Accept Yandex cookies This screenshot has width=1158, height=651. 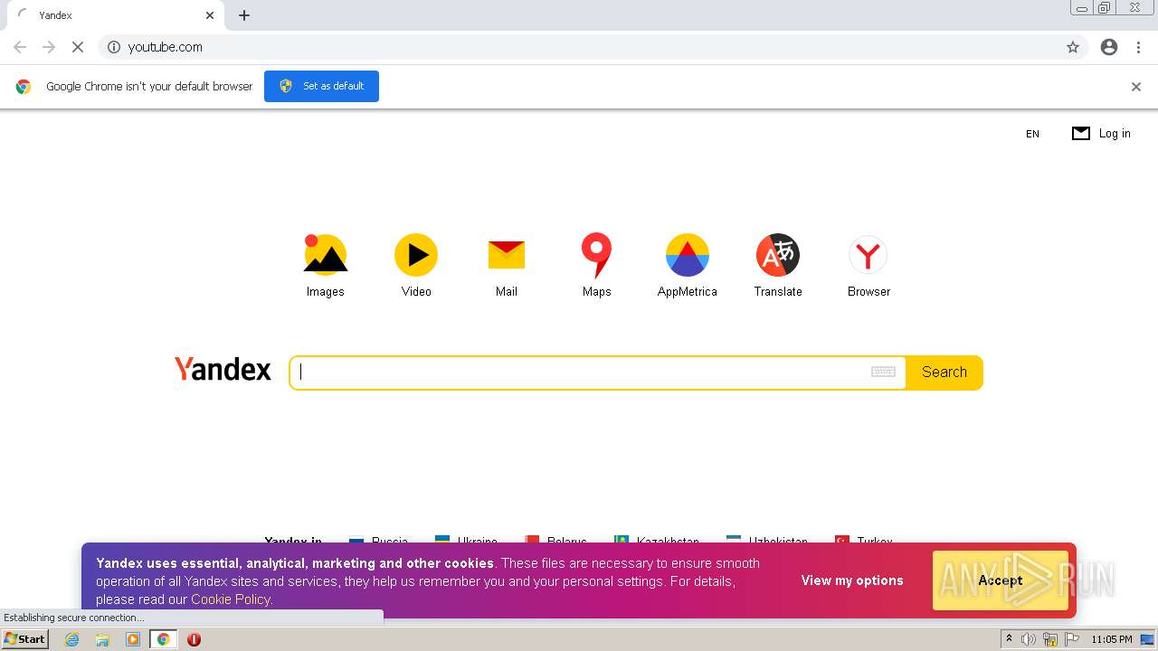point(1001,580)
